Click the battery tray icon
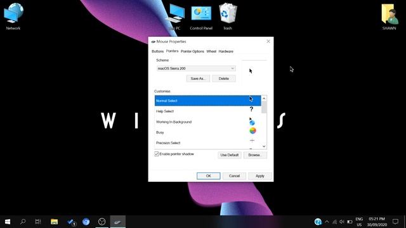 tap(350, 222)
